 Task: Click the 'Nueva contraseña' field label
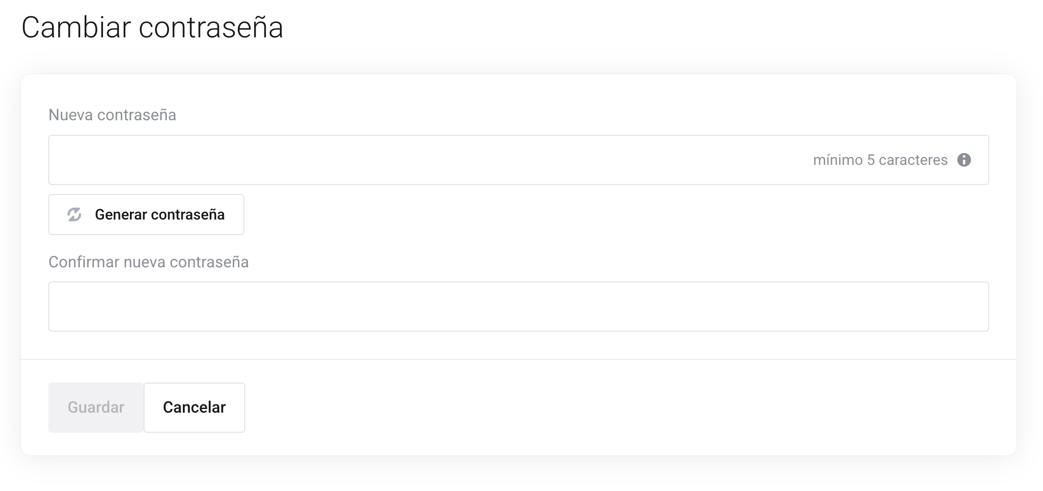click(x=112, y=115)
